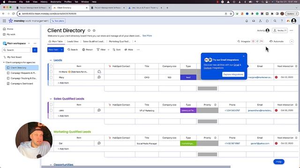Image resolution: width=300 pixels, height=168 pixels.
Task: Open the user profile avatar
Action: 294,21
